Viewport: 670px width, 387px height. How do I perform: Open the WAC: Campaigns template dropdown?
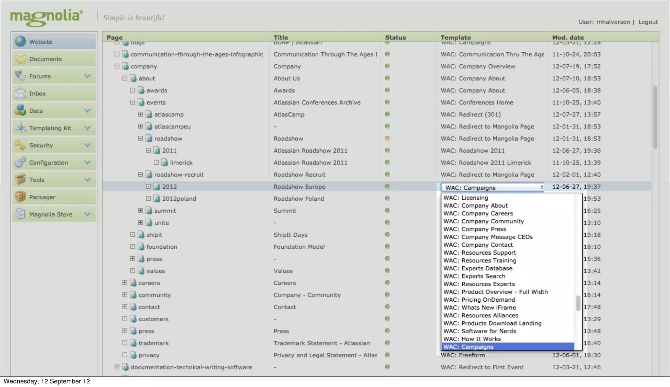tap(492, 187)
